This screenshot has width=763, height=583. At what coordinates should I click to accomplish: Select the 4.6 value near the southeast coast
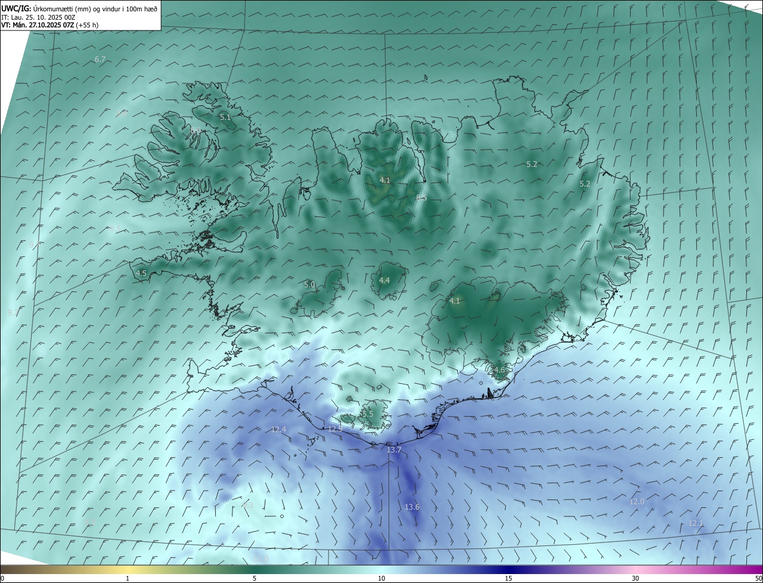pyautogui.click(x=500, y=370)
